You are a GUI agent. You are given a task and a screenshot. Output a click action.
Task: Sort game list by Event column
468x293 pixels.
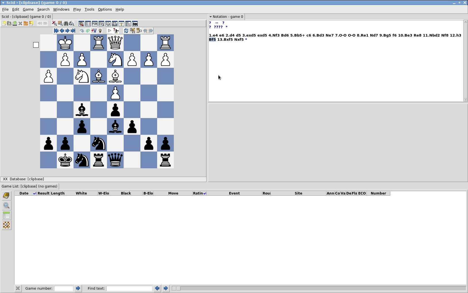click(234, 193)
